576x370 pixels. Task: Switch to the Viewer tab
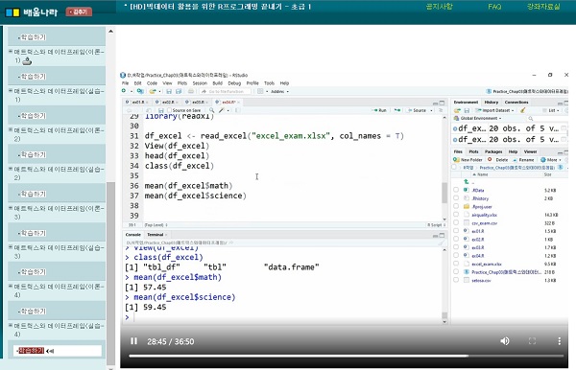tap(530, 151)
